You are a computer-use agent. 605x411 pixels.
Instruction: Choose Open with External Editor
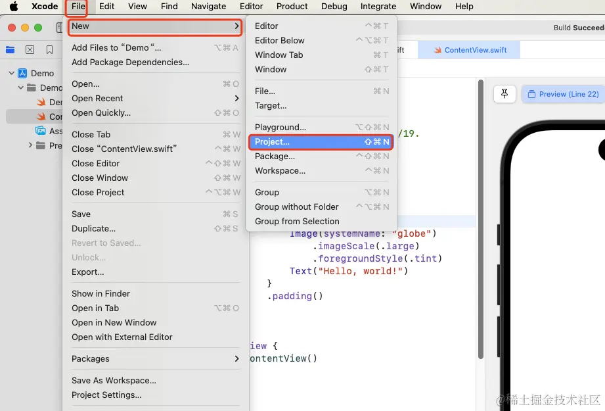(155, 337)
